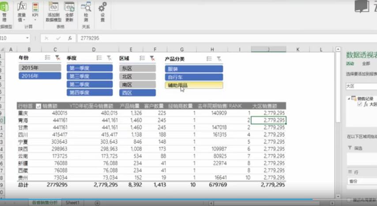Switch to the Sheet1 tab
The height and width of the screenshot is (206, 377).
pos(72,202)
